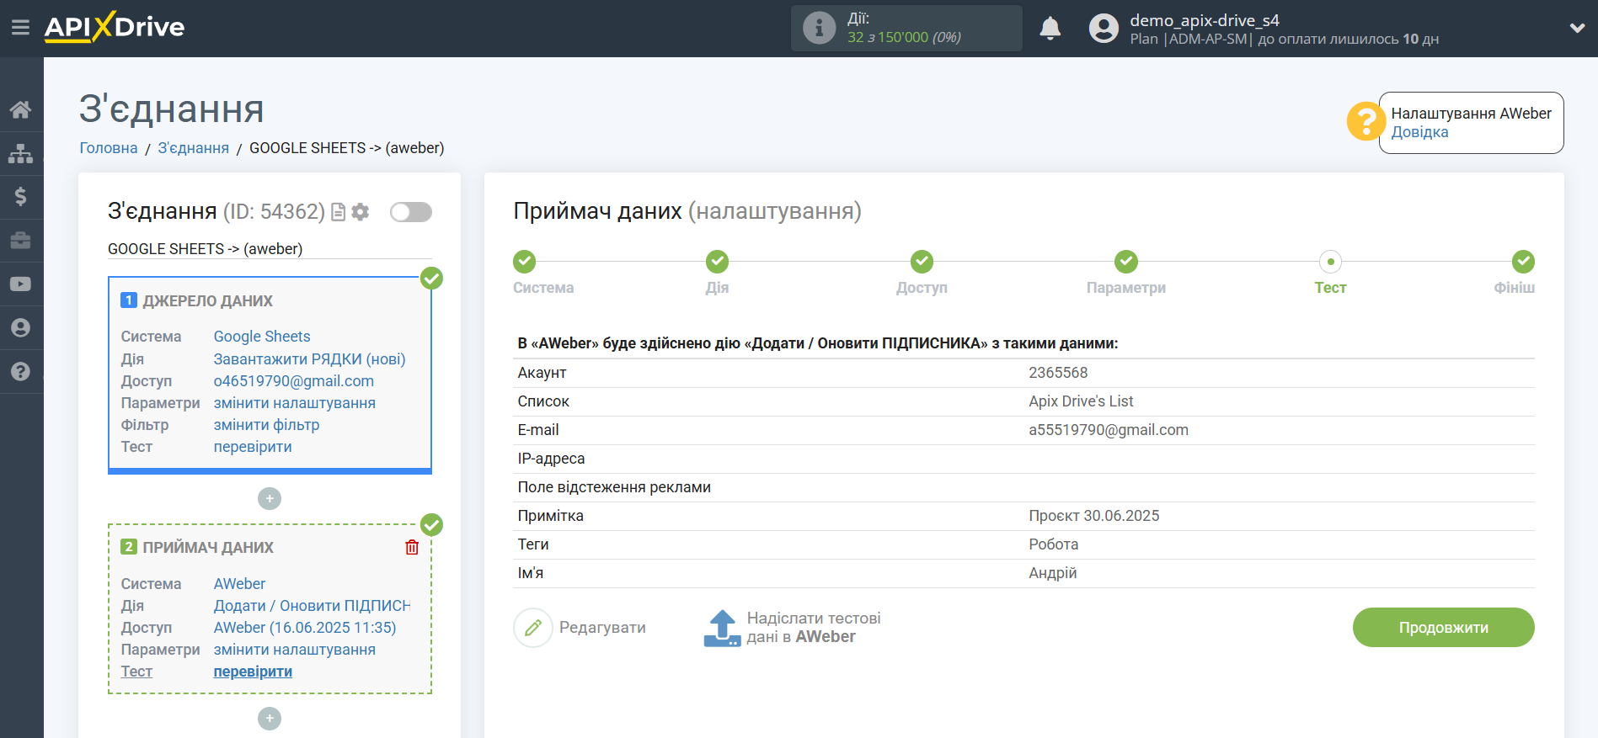Open the briefcase sidebar icon

tap(21, 241)
